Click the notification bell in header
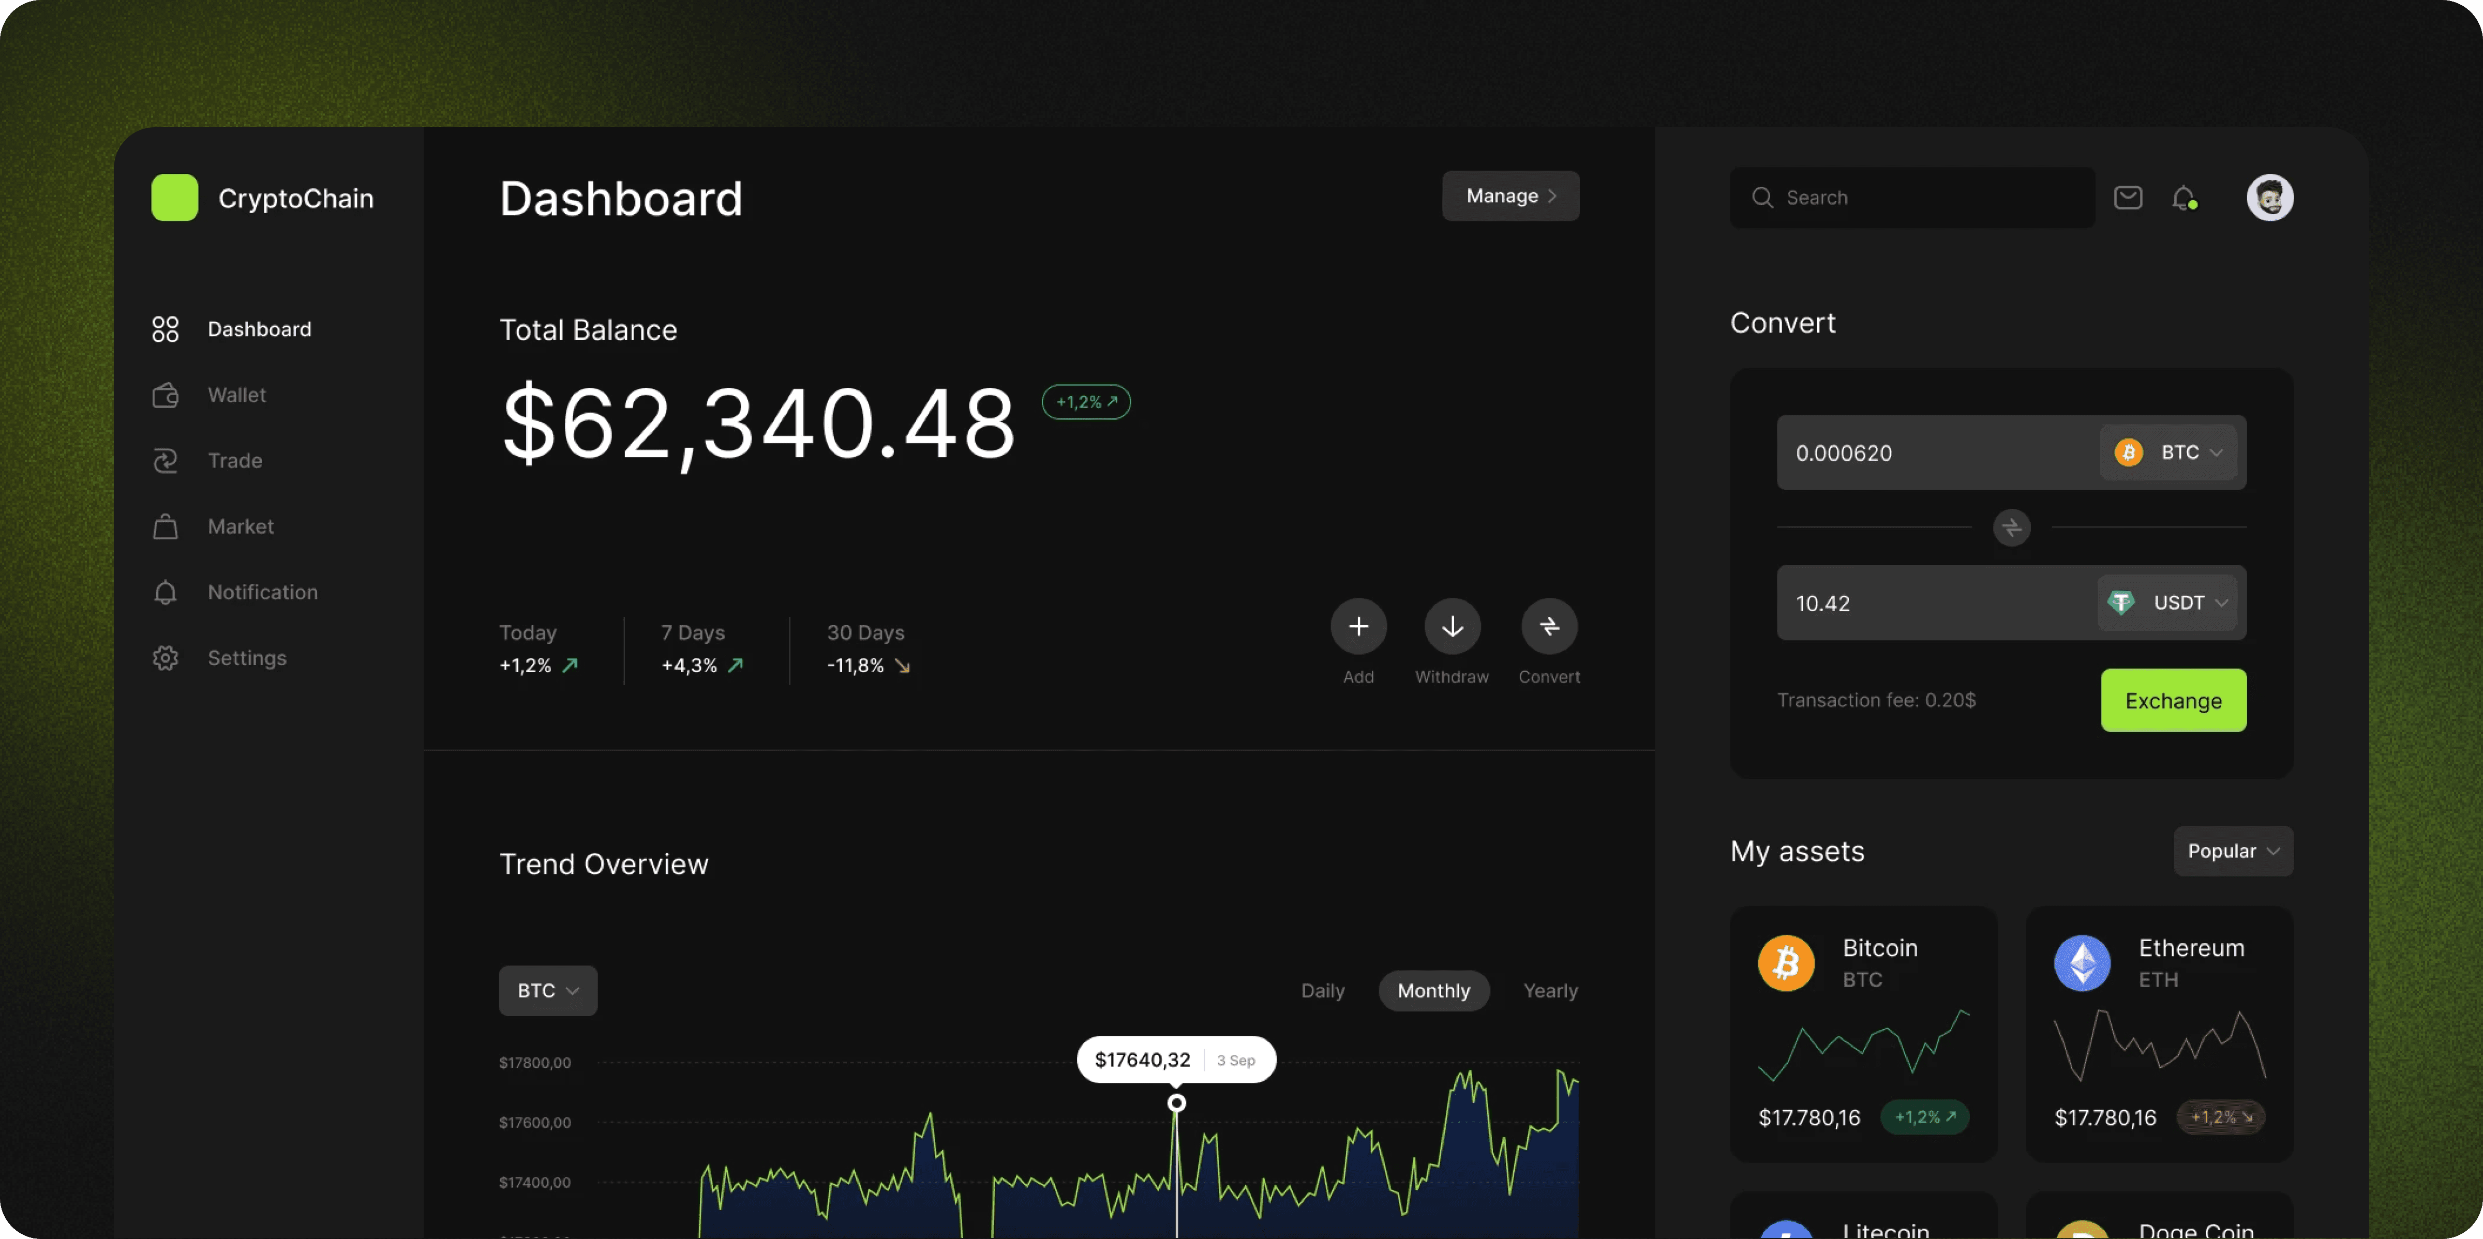The height and width of the screenshot is (1239, 2483). point(2183,198)
